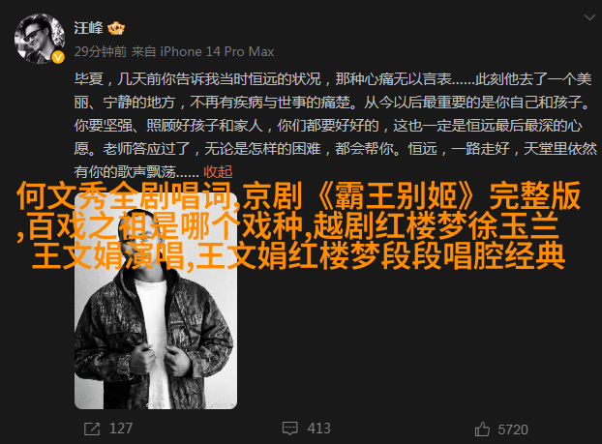Click the repost share icon
This screenshot has height=444, width=602.
click(92, 429)
